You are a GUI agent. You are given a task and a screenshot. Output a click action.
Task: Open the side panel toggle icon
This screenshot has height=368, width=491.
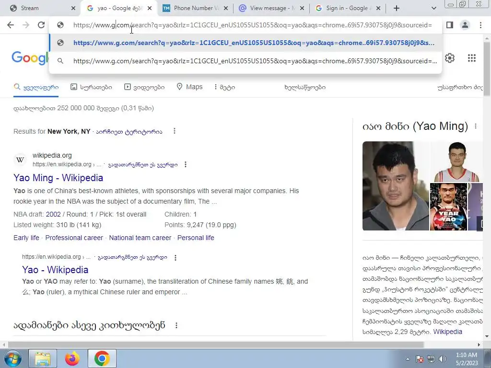click(450, 25)
